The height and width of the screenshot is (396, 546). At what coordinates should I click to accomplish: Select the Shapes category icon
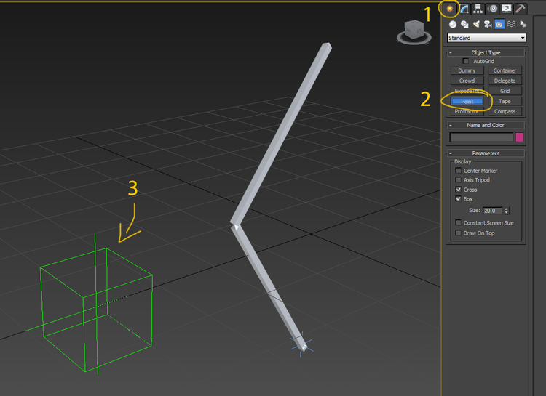(x=464, y=24)
